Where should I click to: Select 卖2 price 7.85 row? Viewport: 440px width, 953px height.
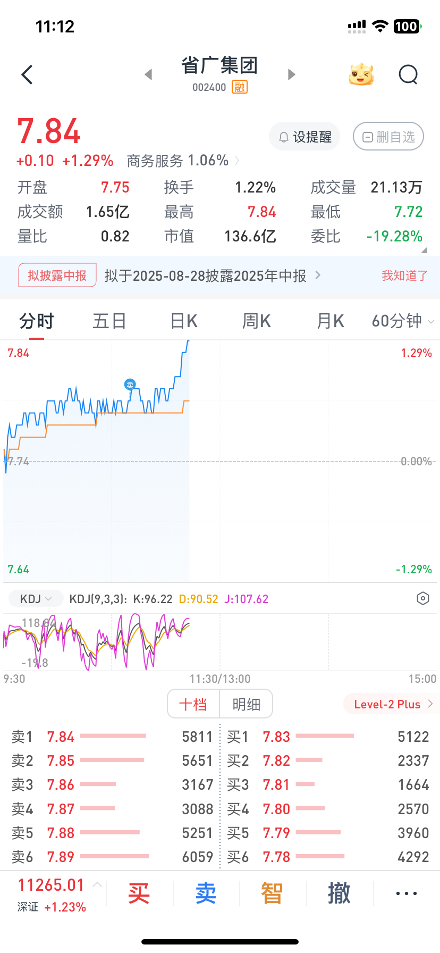point(112,760)
